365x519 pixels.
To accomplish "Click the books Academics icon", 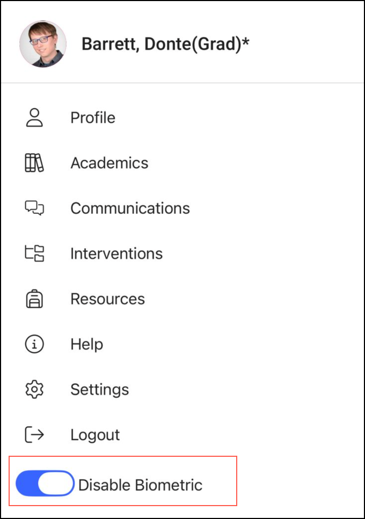I will [34, 163].
